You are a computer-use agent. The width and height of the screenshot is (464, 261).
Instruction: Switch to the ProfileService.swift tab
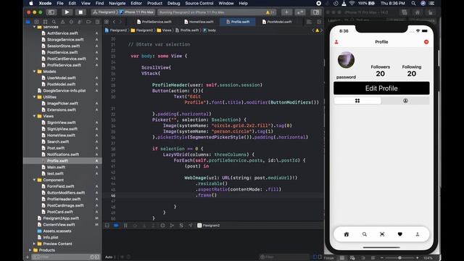click(154, 22)
